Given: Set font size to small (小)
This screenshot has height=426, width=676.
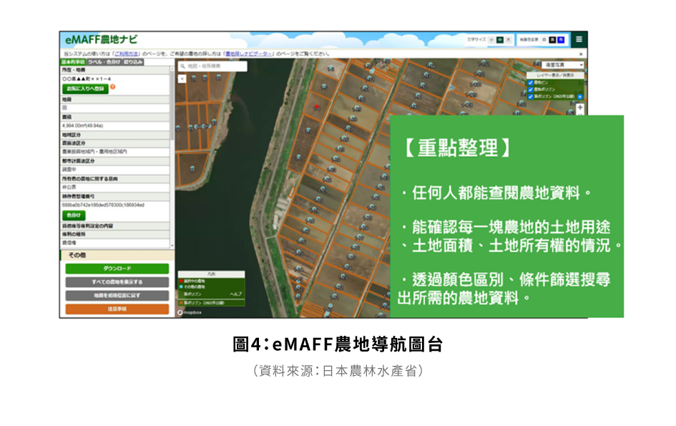Looking at the screenshot, I should click(x=491, y=39).
